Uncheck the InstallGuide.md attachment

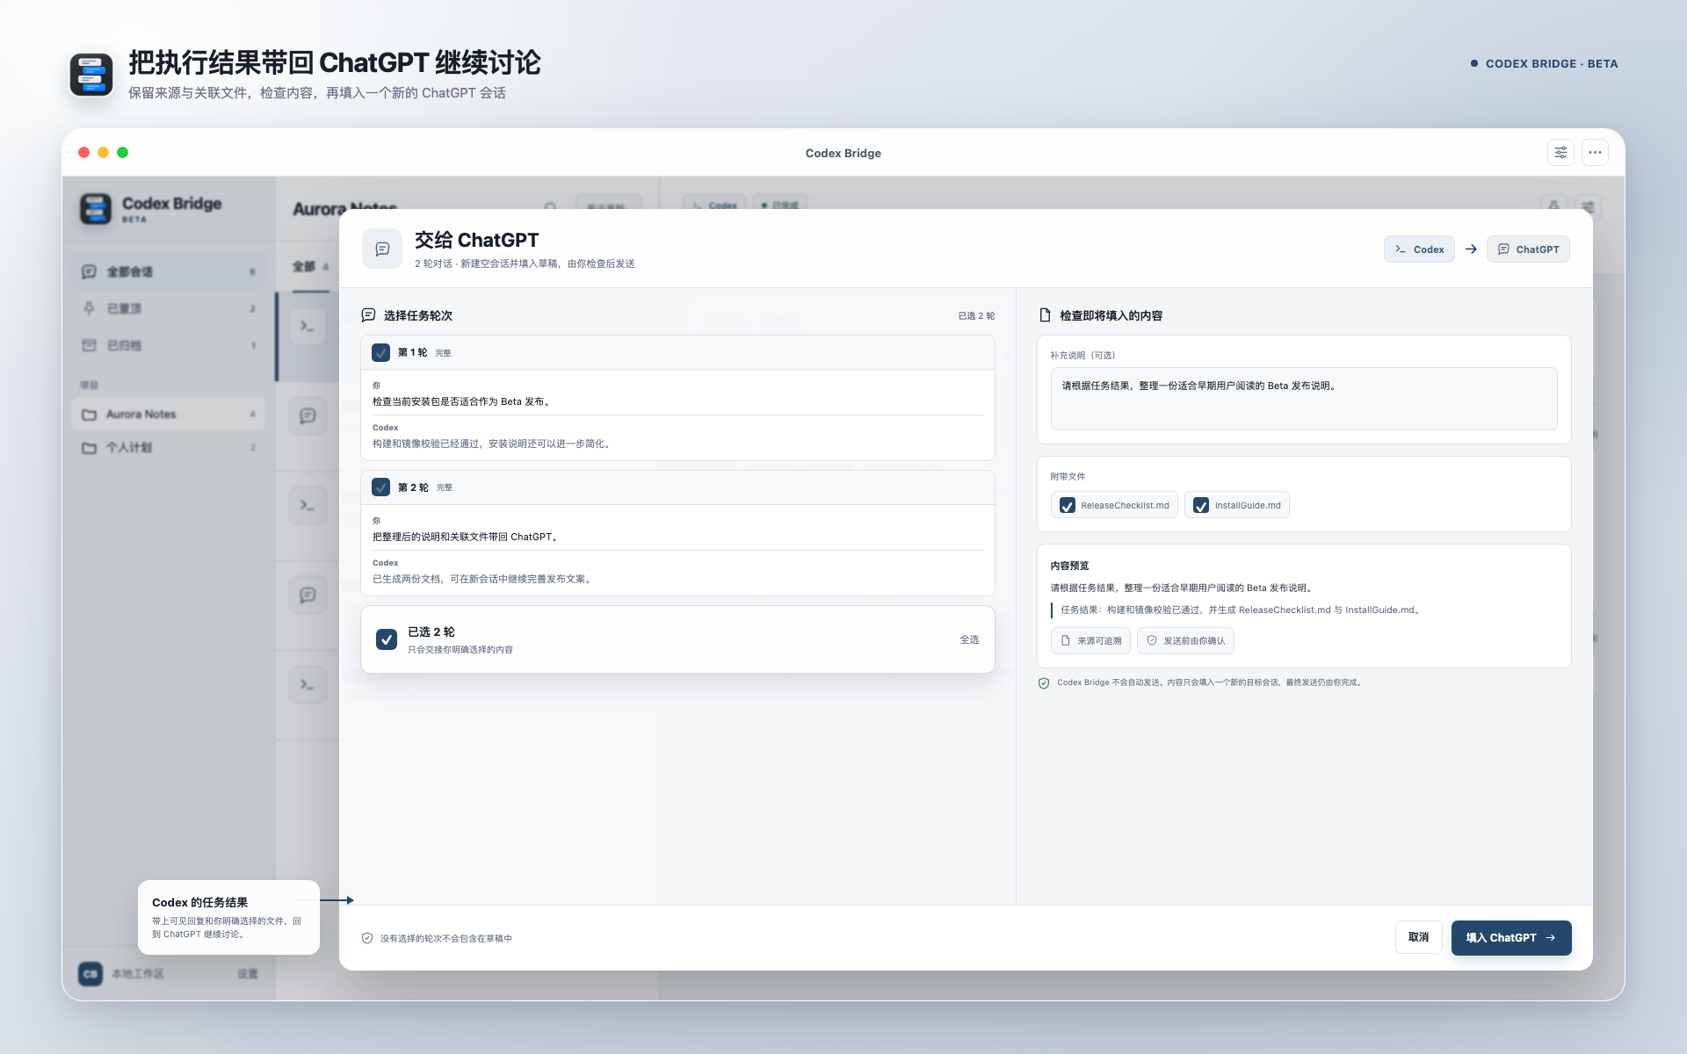click(1201, 505)
